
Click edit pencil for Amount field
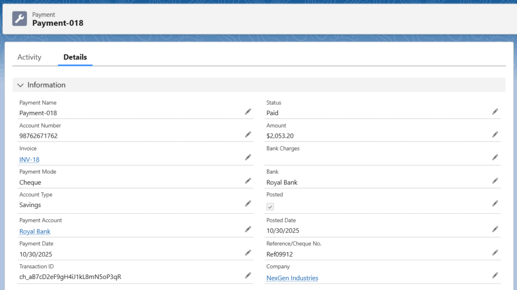(x=495, y=134)
